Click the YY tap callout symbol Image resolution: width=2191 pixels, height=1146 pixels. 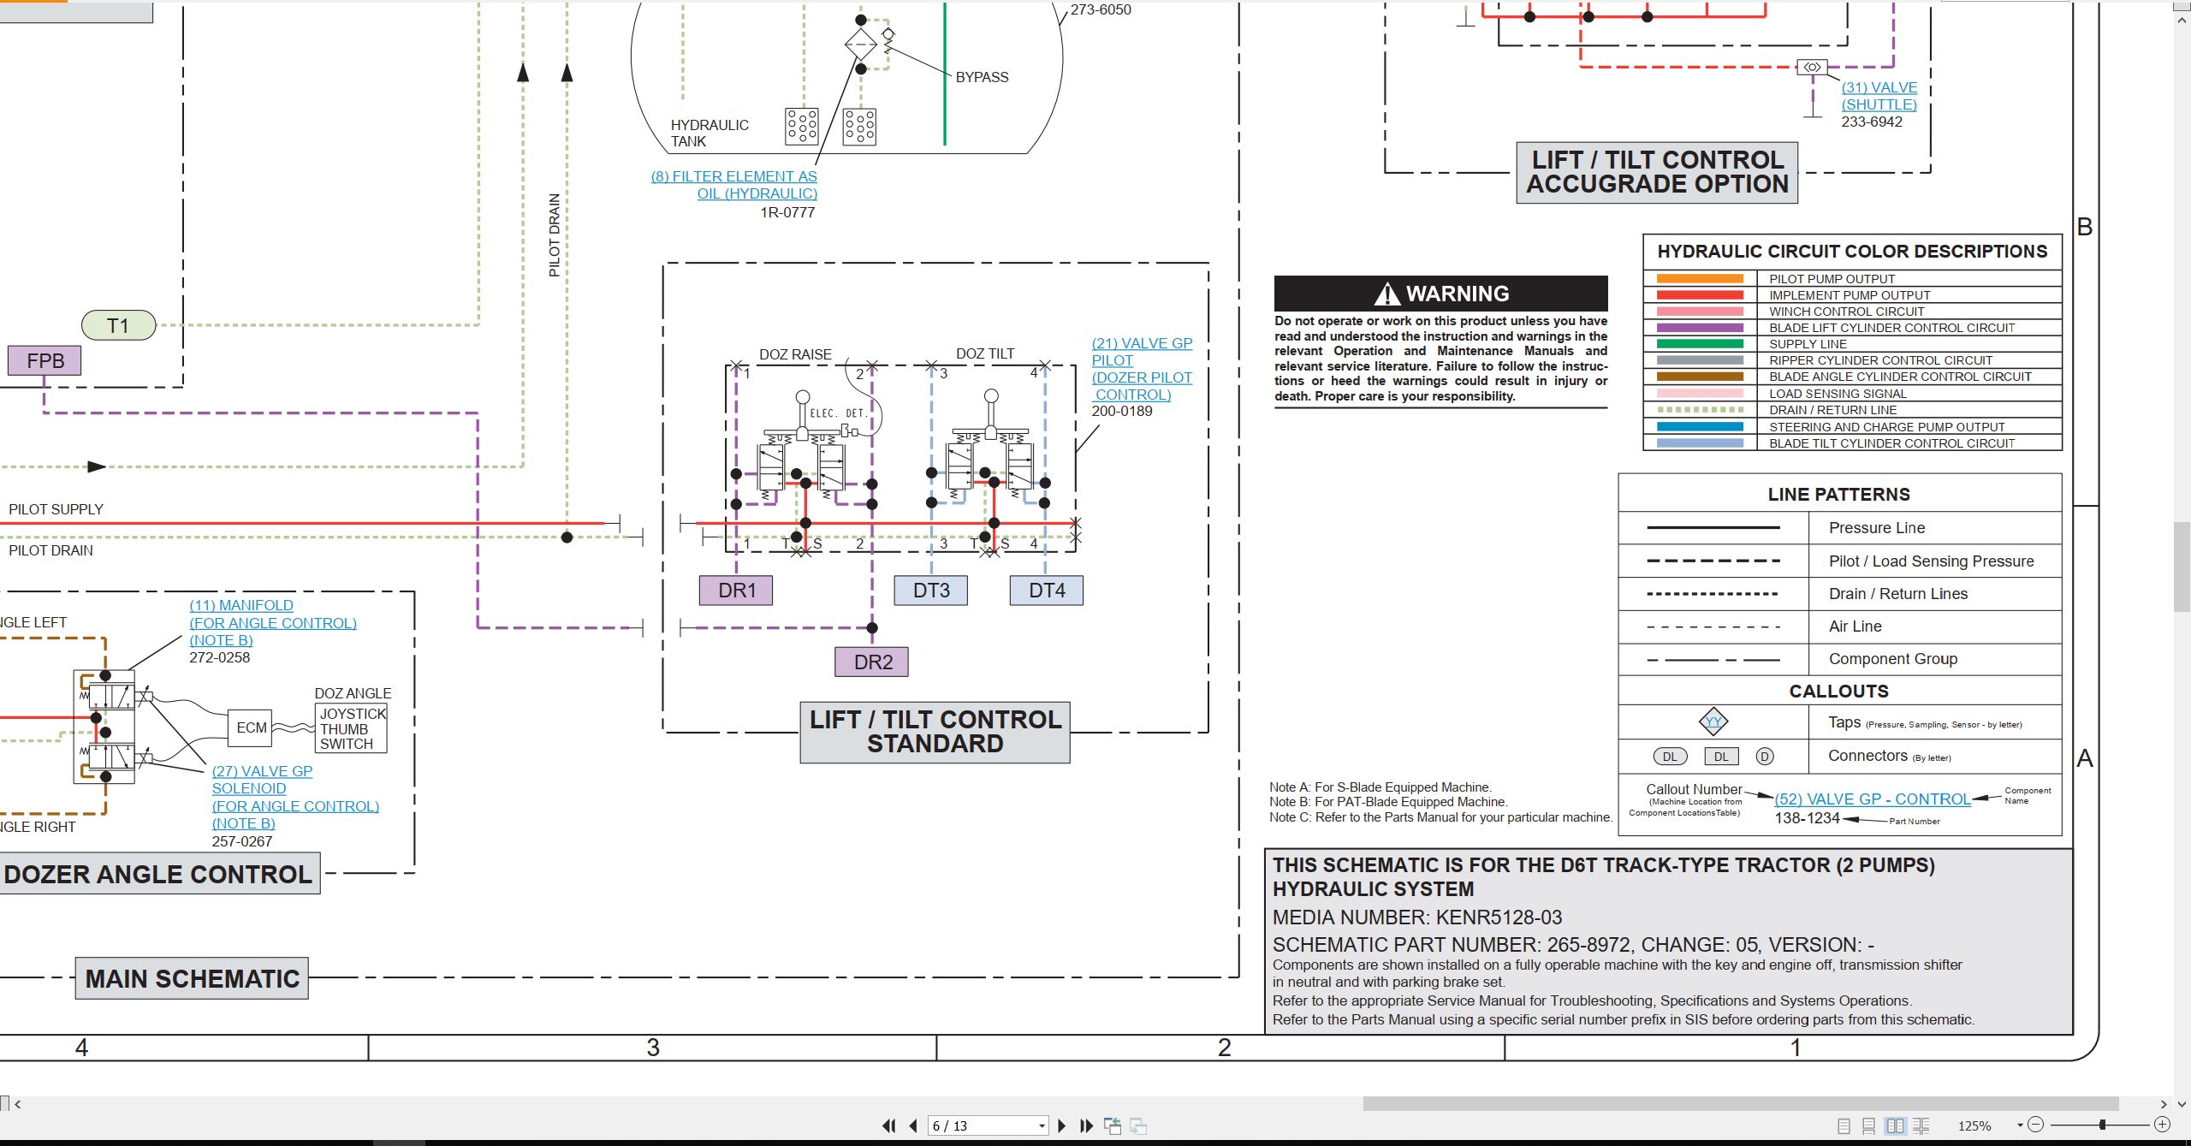coord(1713,721)
